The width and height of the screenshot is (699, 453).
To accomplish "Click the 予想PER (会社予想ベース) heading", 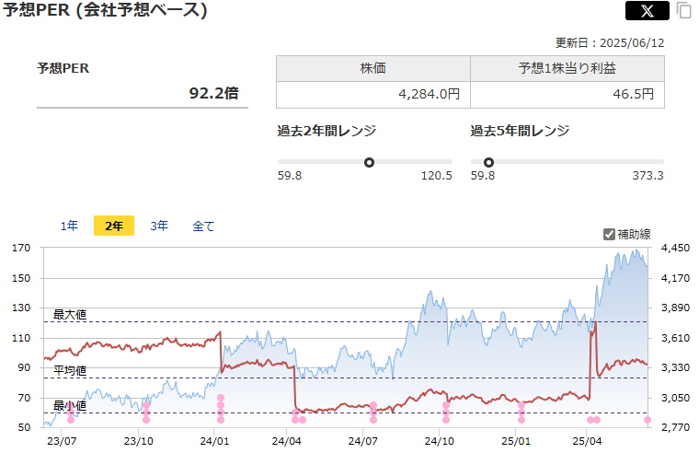I will coord(105,11).
